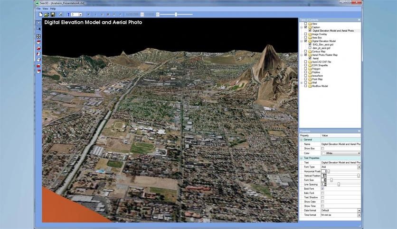The height and width of the screenshot is (229, 397).
Task: Collapse the Text Properties section
Action: [x=301, y=158]
